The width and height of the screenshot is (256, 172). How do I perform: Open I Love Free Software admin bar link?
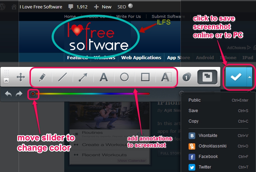(41, 7)
